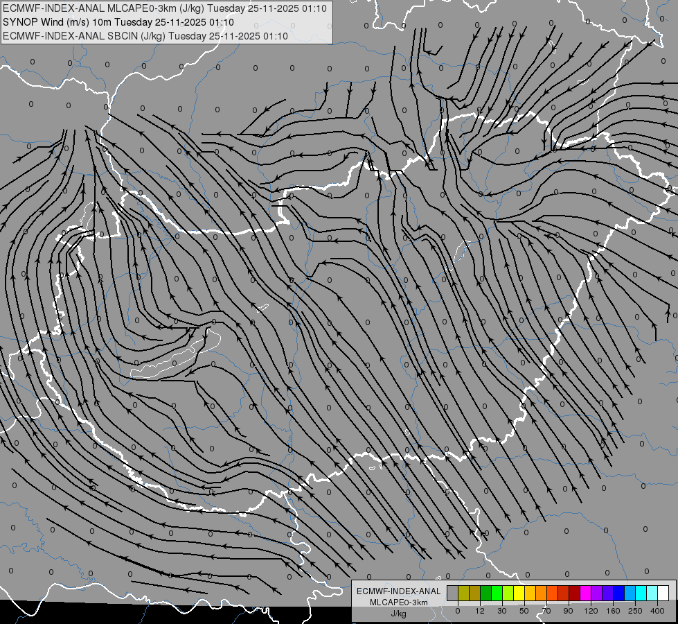Click the SBCIN layer title line
This screenshot has height=624, width=678.
click(145, 36)
